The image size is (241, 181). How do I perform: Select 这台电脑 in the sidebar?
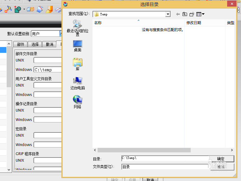coord(77,81)
